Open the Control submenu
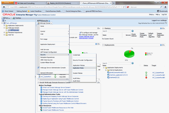This screenshot has height=113, width=169. click(53, 31)
